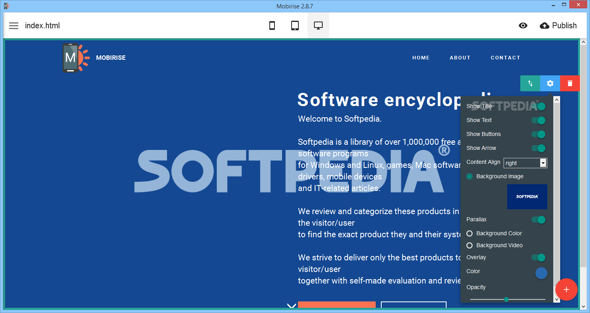This screenshot has height=313, width=590.
Task: Click main page scrollbar up arrow
Action: pyautogui.click(x=584, y=42)
